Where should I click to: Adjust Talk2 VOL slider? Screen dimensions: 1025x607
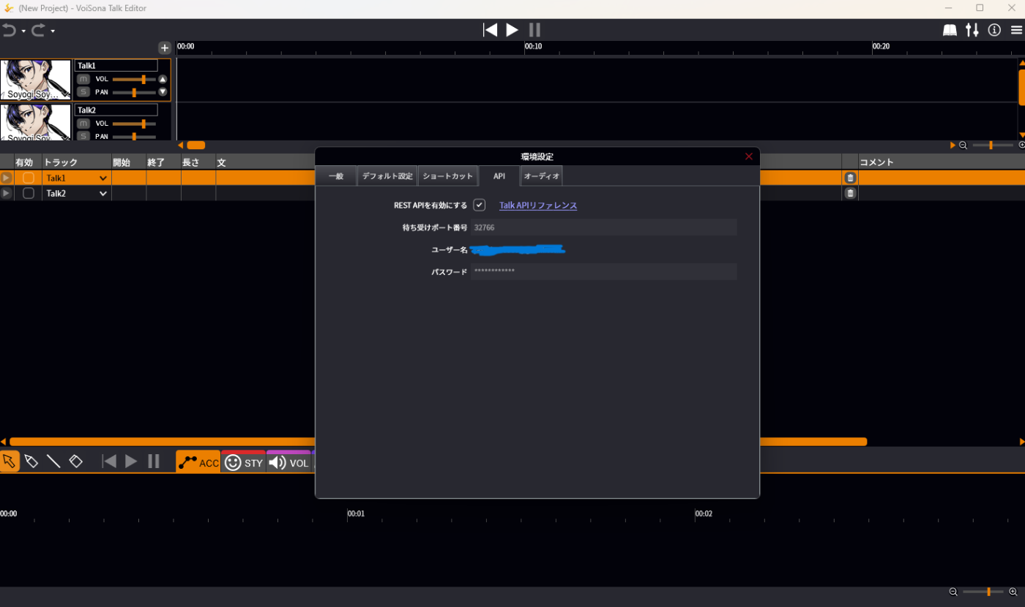click(x=134, y=124)
